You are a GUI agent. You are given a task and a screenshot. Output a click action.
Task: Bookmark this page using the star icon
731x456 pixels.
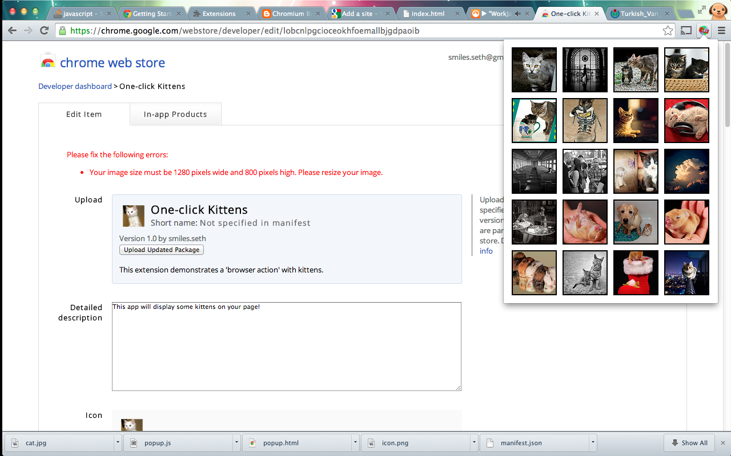pos(668,31)
